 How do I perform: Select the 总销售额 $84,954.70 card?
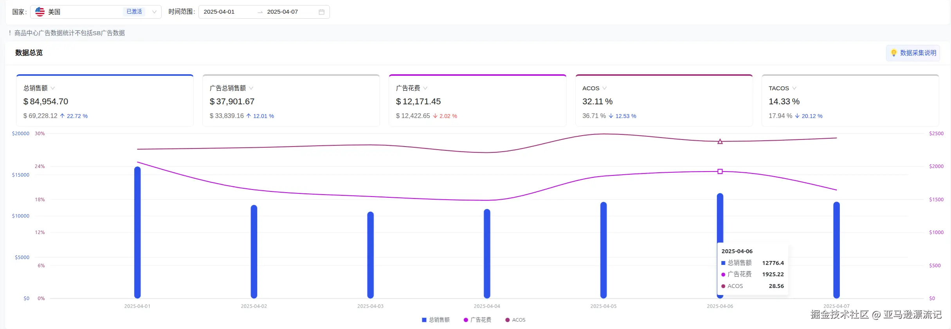click(x=105, y=100)
